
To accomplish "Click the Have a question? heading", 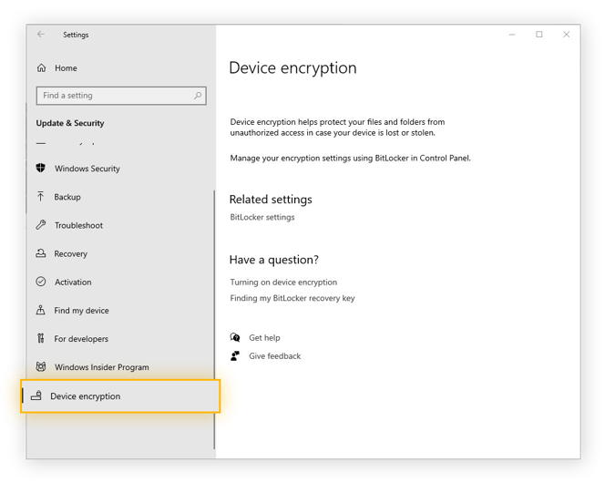I will click(274, 260).
